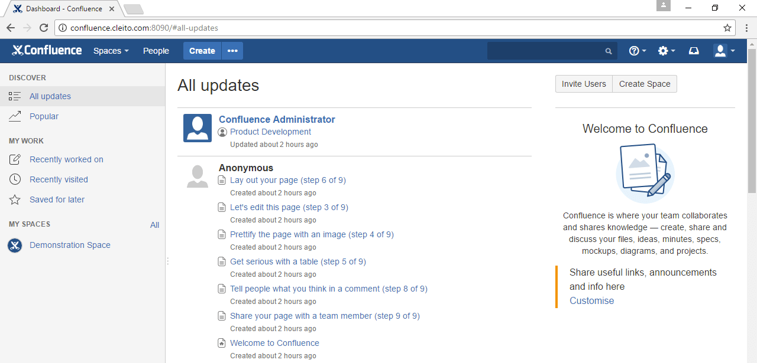The image size is (757, 363).
Task: Click the Confluence logo in header
Action: pos(47,51)
